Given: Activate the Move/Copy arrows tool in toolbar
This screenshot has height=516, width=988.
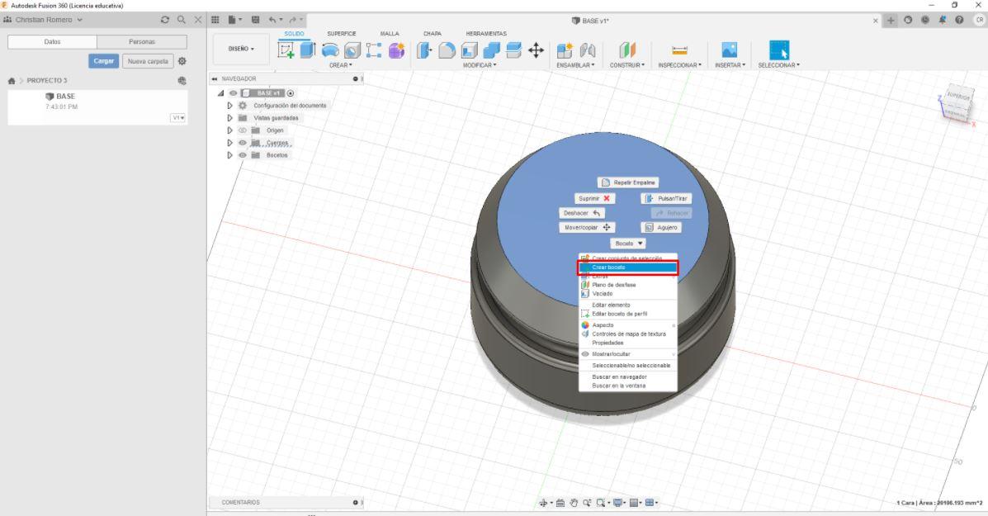Looking at the screenshot, I should [537, 50].
